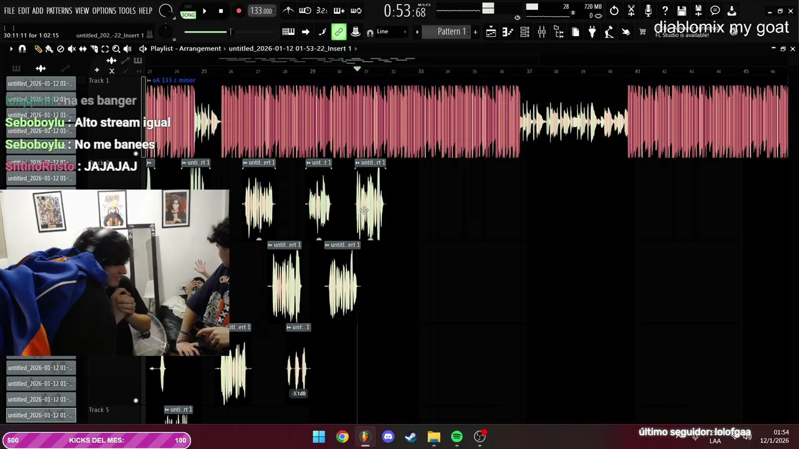Toggle wait for input before recording

tap(305, 11)
